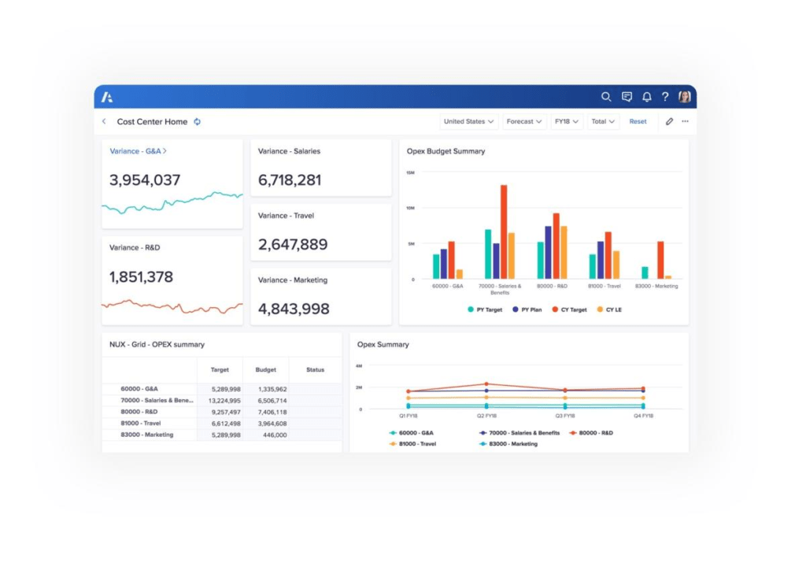Select row 70000 - Salaries & Bene... in grid
The image size is (806, 574).
point(221,400)
